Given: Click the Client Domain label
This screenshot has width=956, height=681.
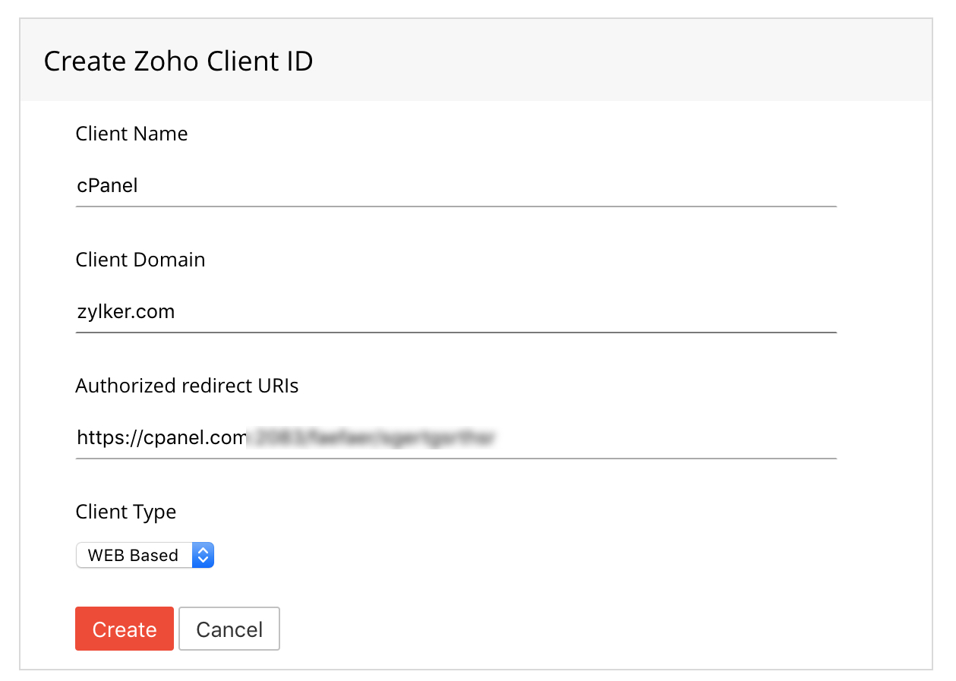Looking at the screenshot, I should tap(140, 260).
